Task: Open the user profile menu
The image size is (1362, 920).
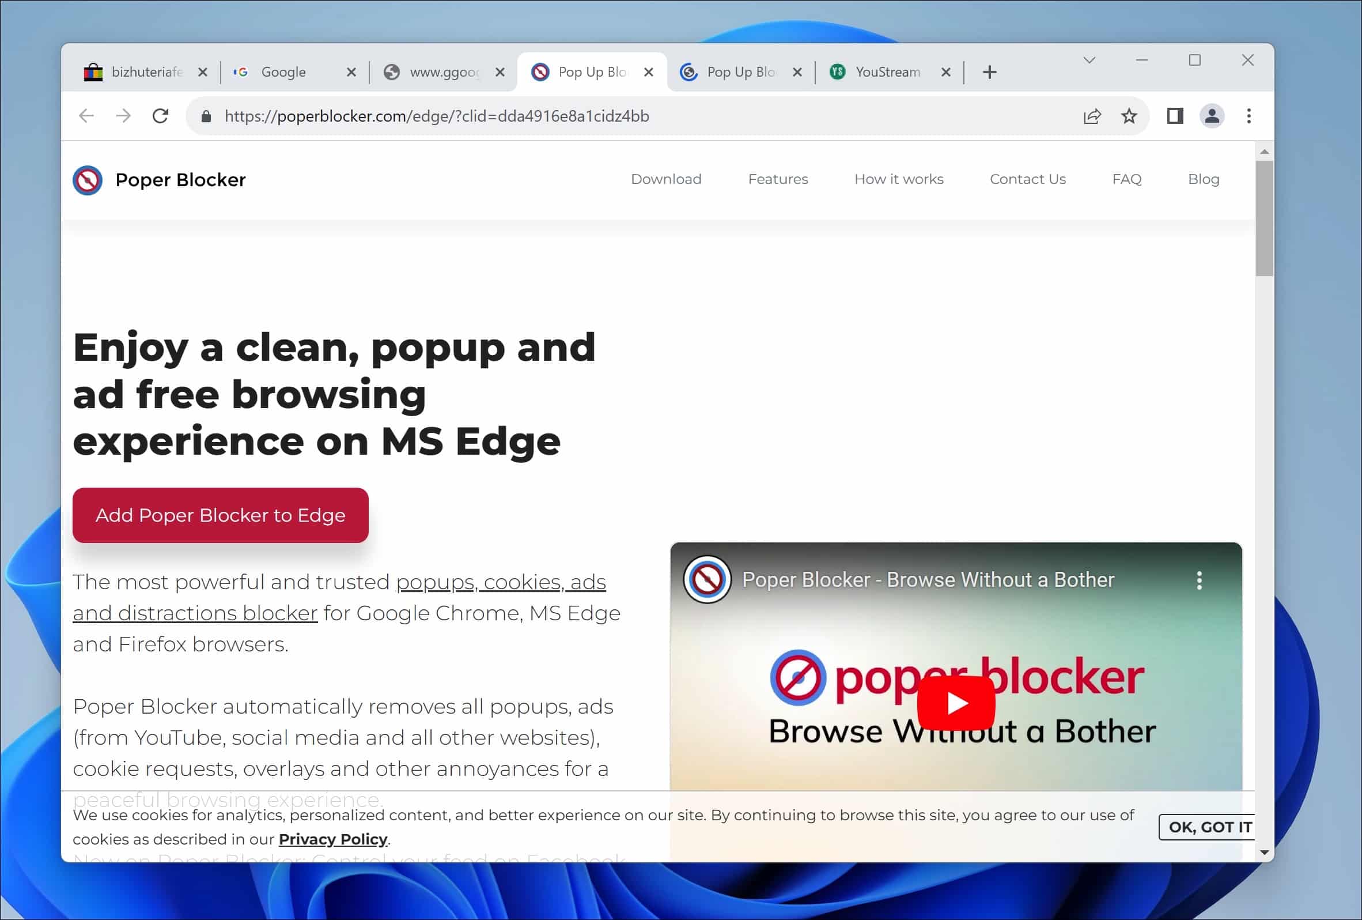Action: [x=1212, y=116]
